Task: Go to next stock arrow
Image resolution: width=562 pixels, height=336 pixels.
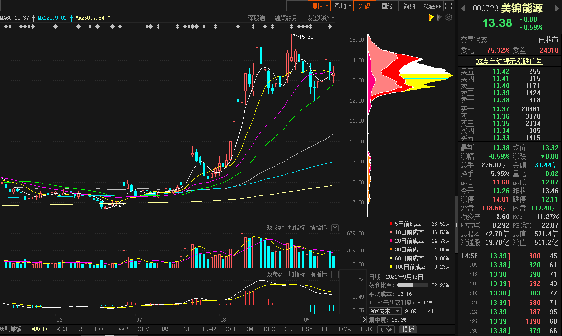Action: pos(557,8)
